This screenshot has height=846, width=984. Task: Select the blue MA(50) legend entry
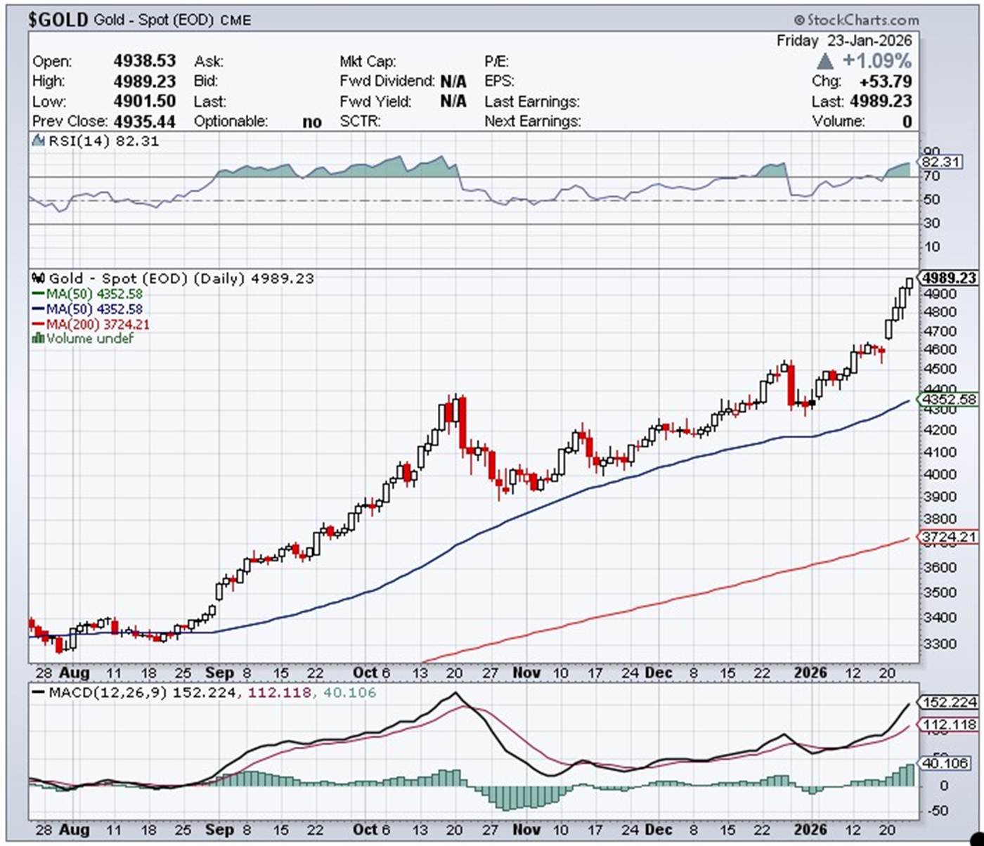pos(87,309)
